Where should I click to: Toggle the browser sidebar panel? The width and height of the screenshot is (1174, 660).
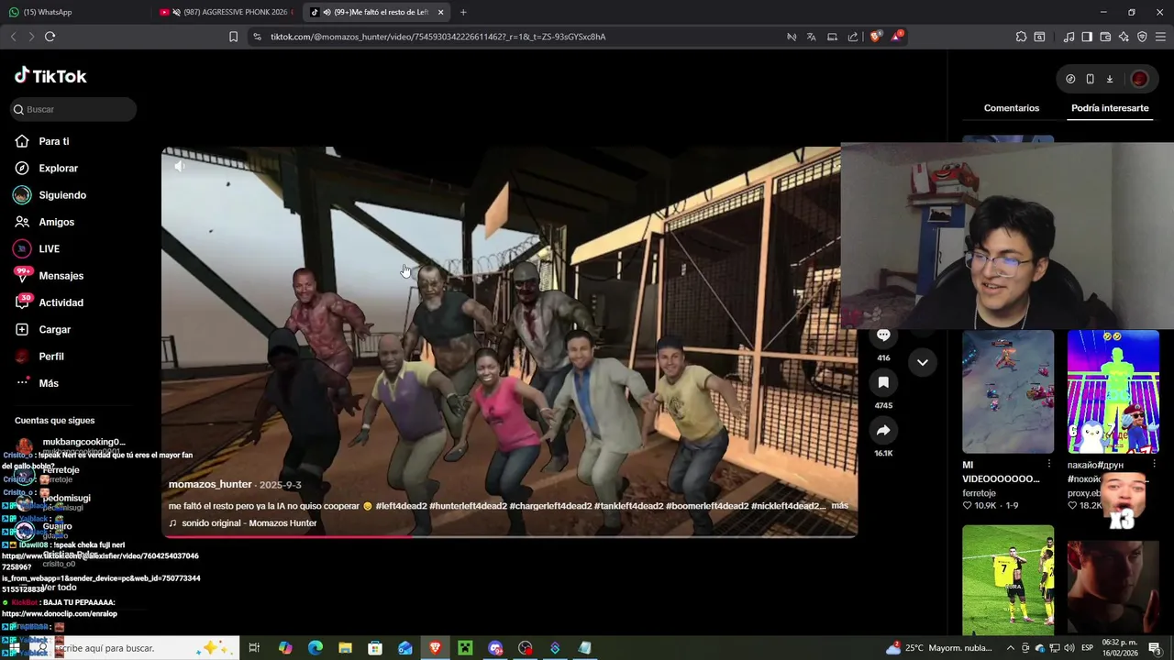click(x=1087, y=37)
